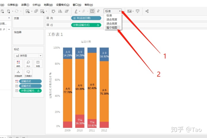The image size is (207, 138).
Task: Click the Show/Hide Cards toolbar icon
Action: tap(129, 11)
